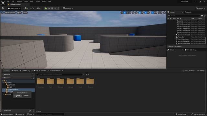
Task: Start Play in Editor with green play button
Action: click(x=46, y=8)
